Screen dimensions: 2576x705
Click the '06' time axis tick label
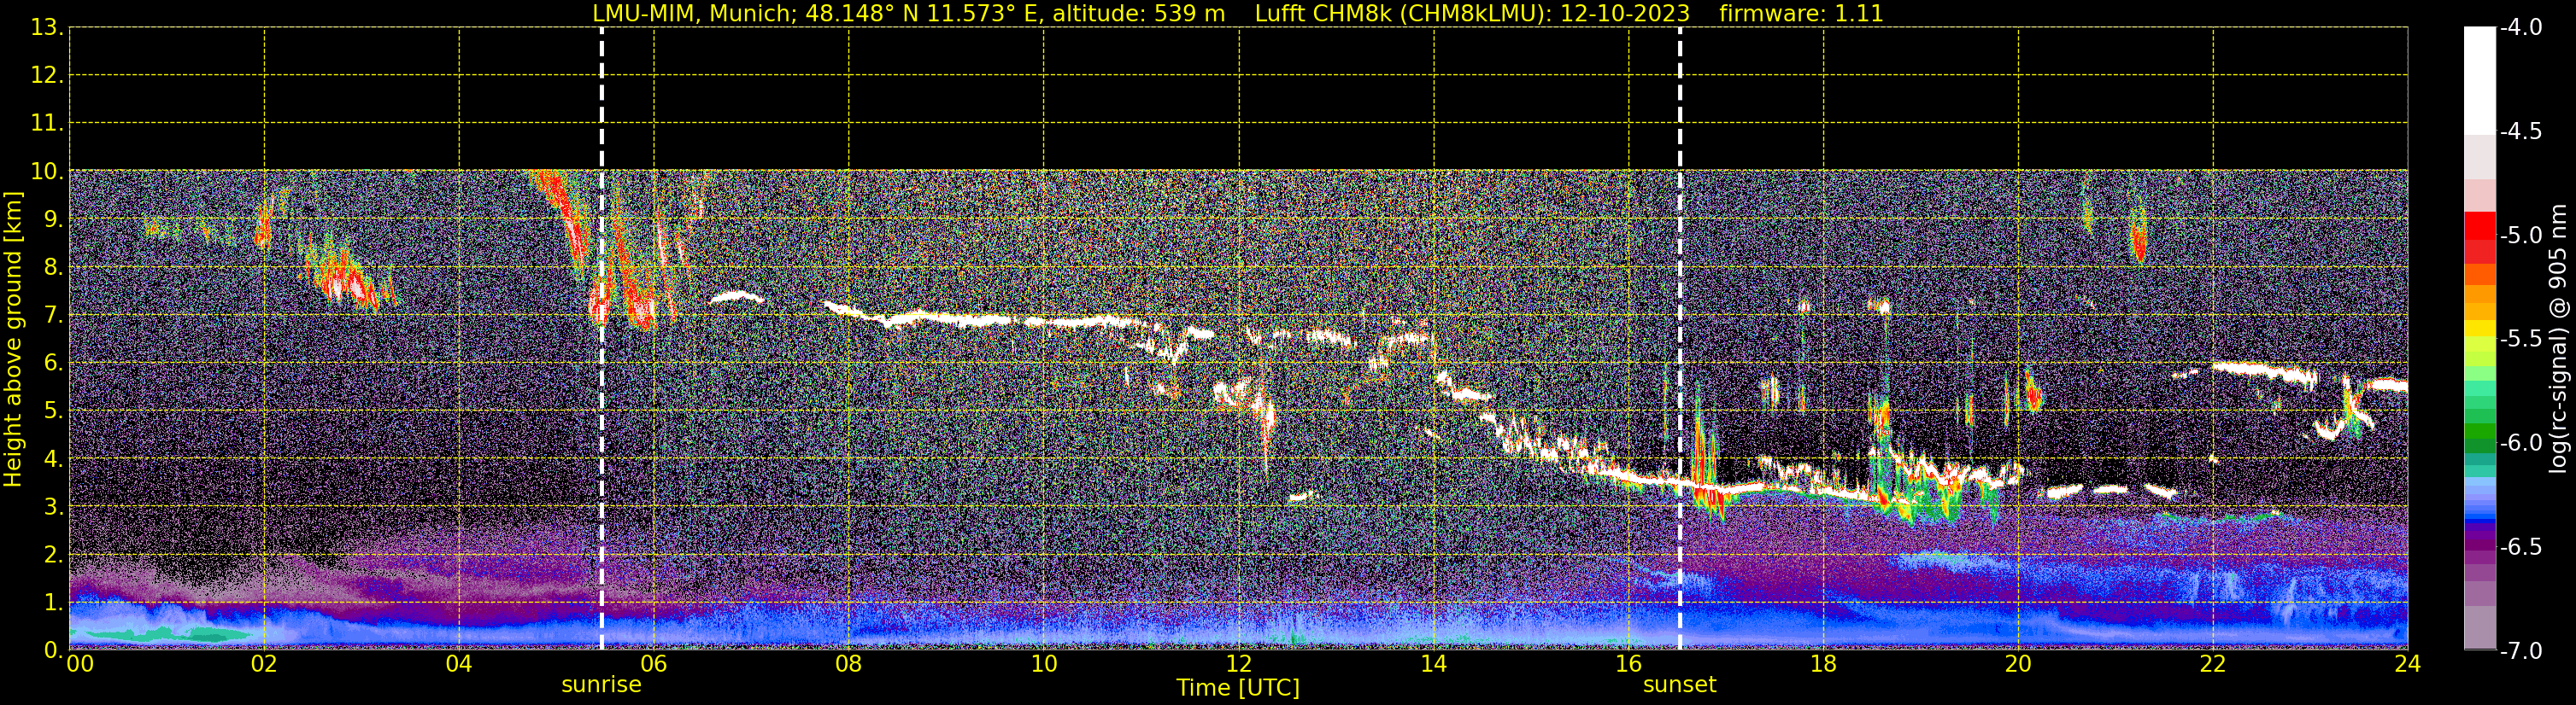click(654, 664)
